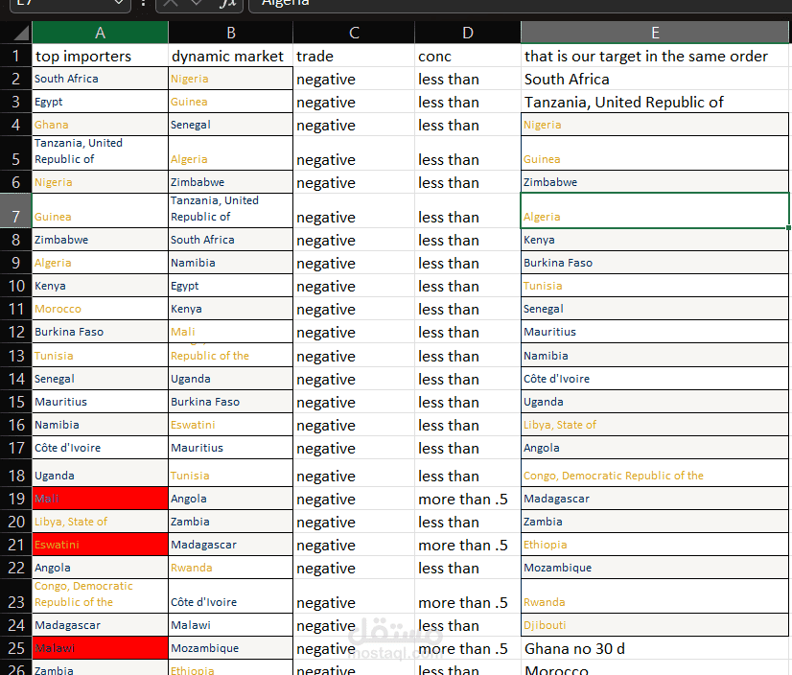792x675 pixels.
Task: Select column D header
Action: click(468, 33)
